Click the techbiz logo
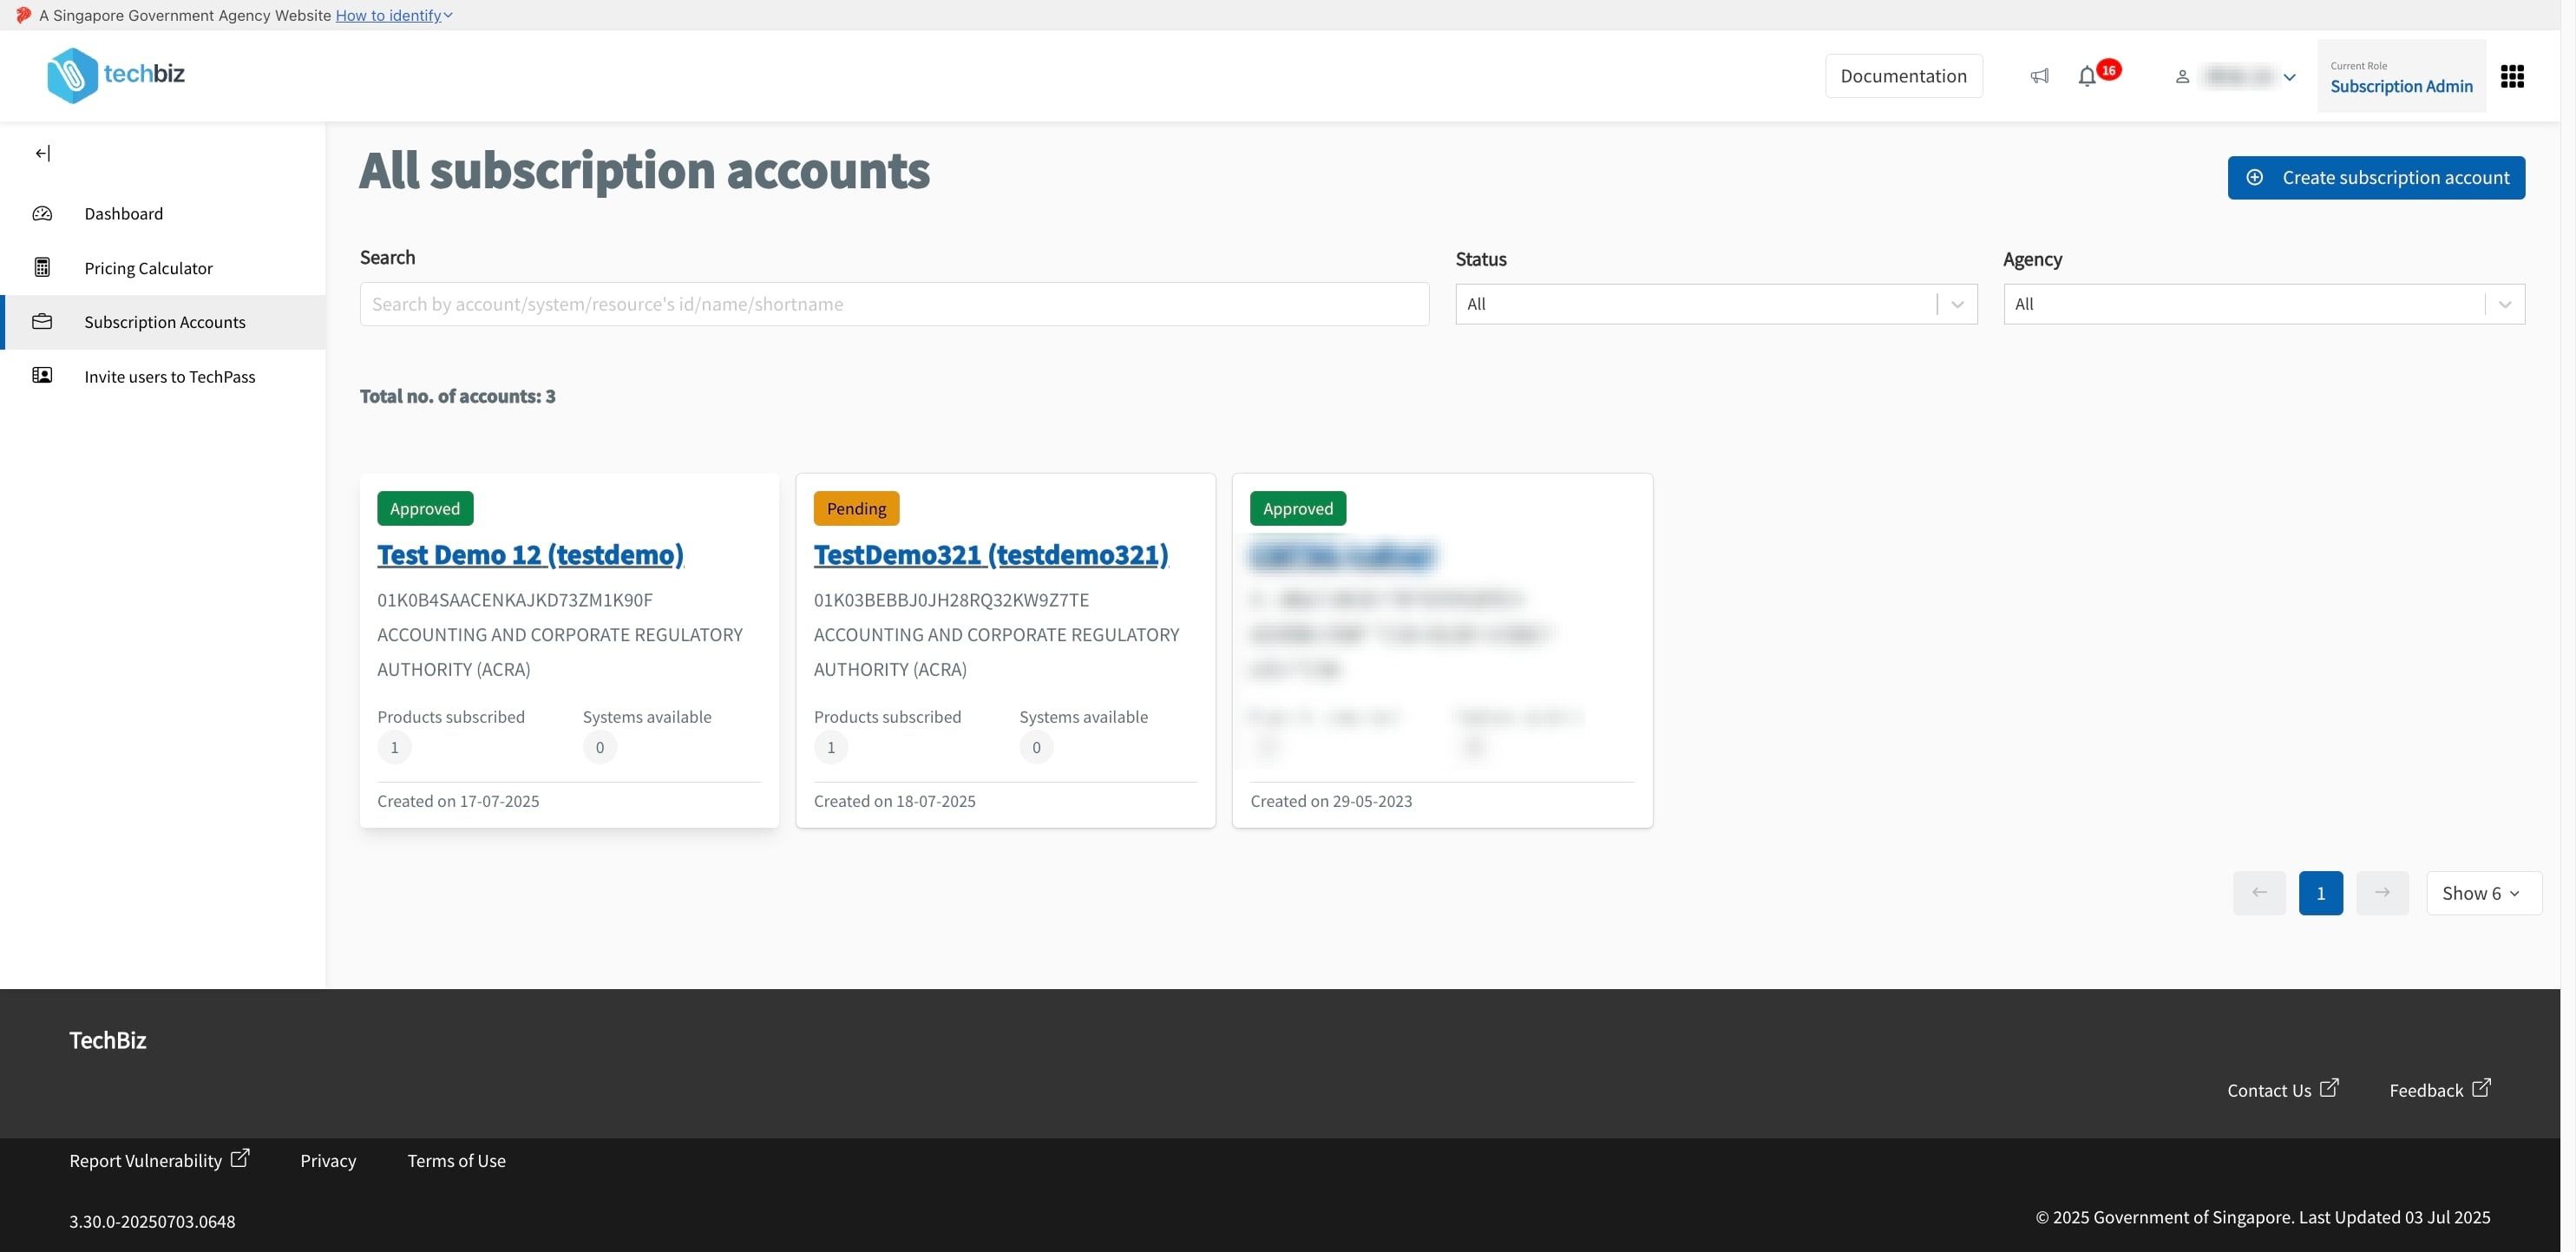Viewport: 2576px width, 1252px height. click(115, 75)
